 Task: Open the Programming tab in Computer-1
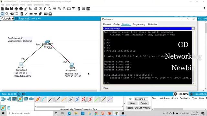coord(139,24)
